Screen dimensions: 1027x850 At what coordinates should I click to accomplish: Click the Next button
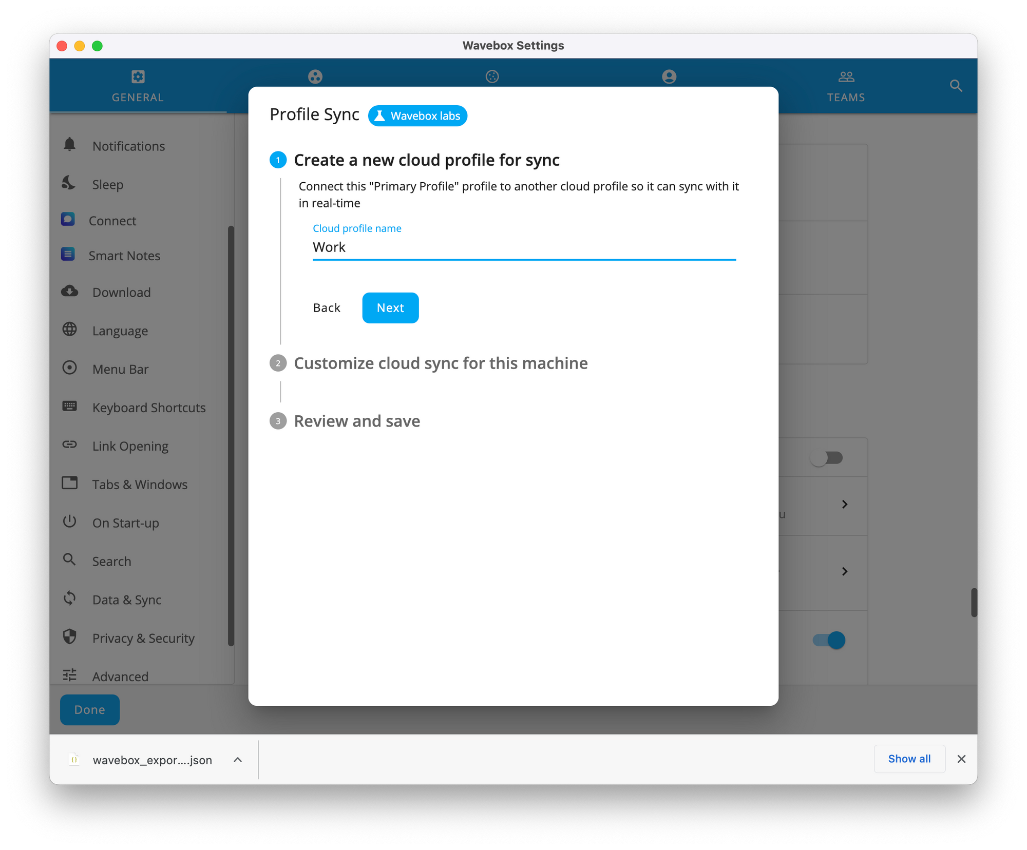click(390, 307)
